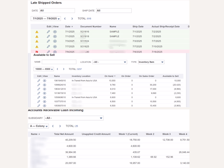Edit inventory item 1050608010
Image resolution: width=224 pixels, height=168 pixels.
[39, 97]
